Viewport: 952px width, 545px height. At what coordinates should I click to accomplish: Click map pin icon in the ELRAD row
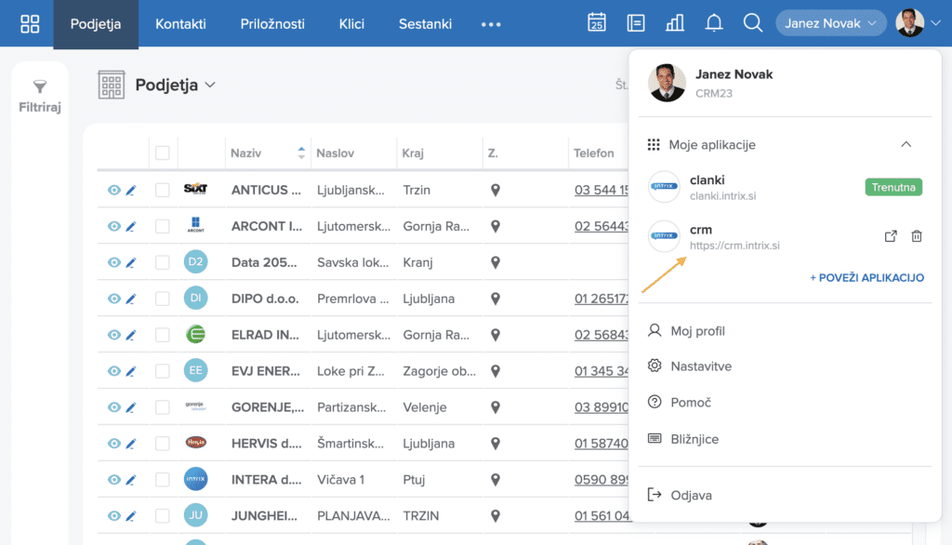[x=496, y=335]
